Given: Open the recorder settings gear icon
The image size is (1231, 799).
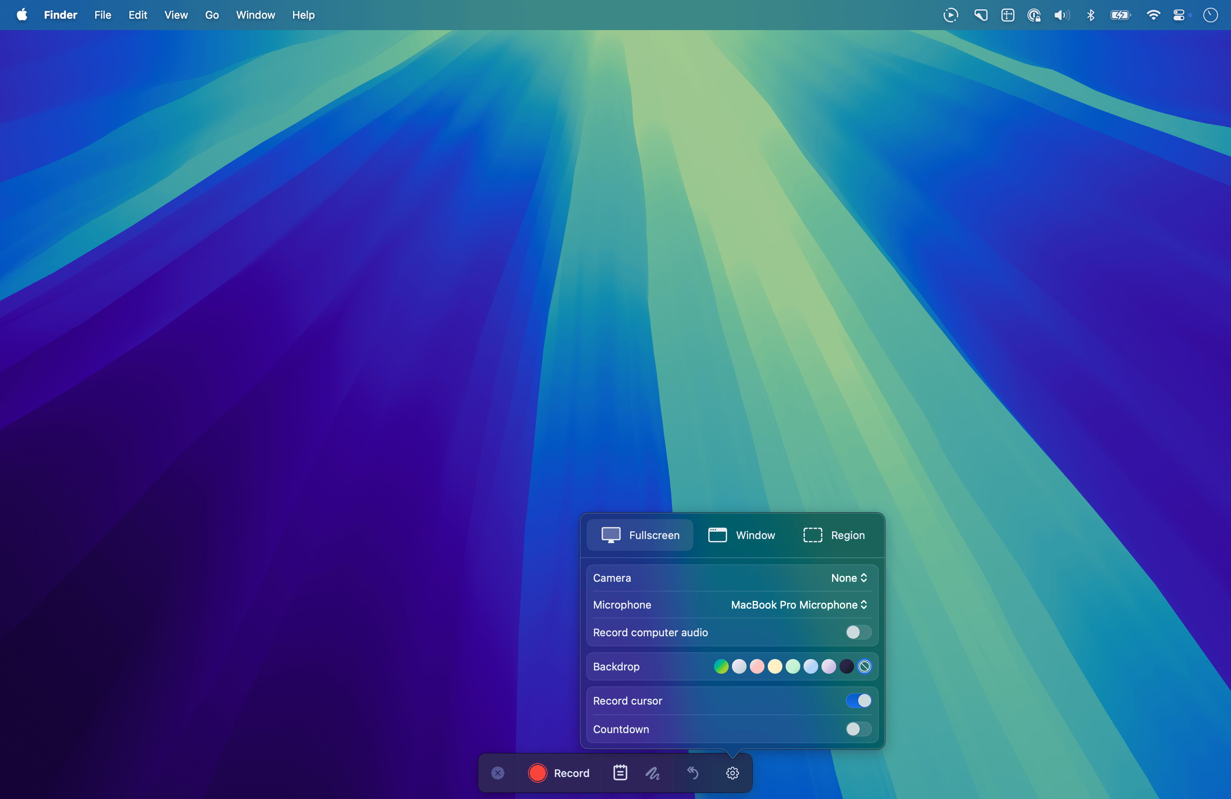Looking at the screenshot, I should coord(732,773).
